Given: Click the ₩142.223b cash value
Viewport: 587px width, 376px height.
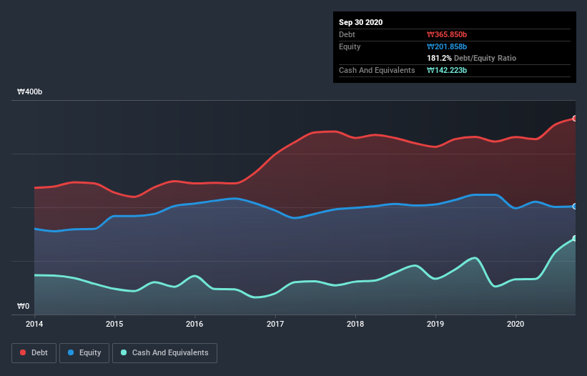Looking at the screenshot, I should [447, 70].
